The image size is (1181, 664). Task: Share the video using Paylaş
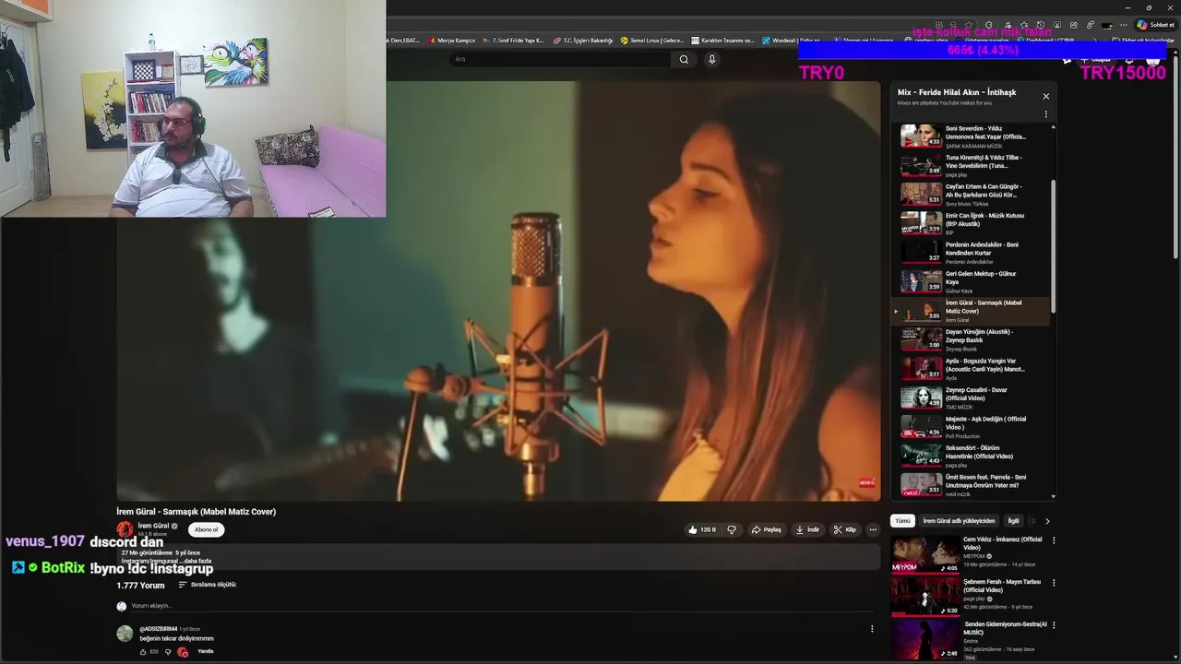click(767, 529)
